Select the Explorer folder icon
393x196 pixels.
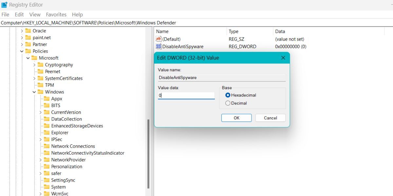(x=46, y=132)
